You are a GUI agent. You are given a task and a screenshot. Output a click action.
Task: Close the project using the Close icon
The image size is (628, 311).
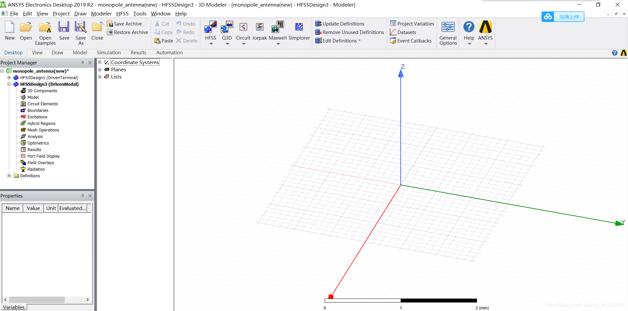click(97, 27)
